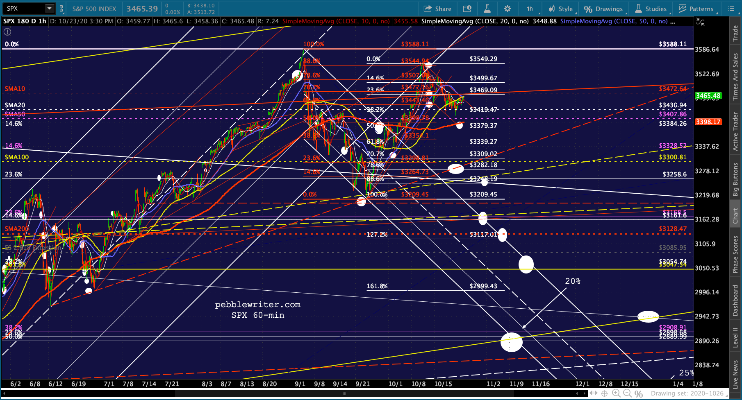
Task: Open the symbol info card icon
Action: (467, 9)
